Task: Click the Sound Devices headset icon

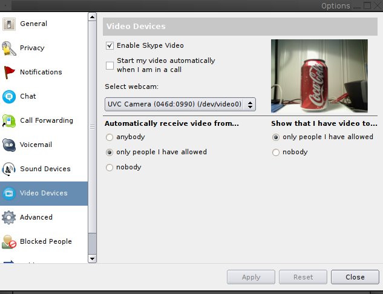Action: coord(9,169)
